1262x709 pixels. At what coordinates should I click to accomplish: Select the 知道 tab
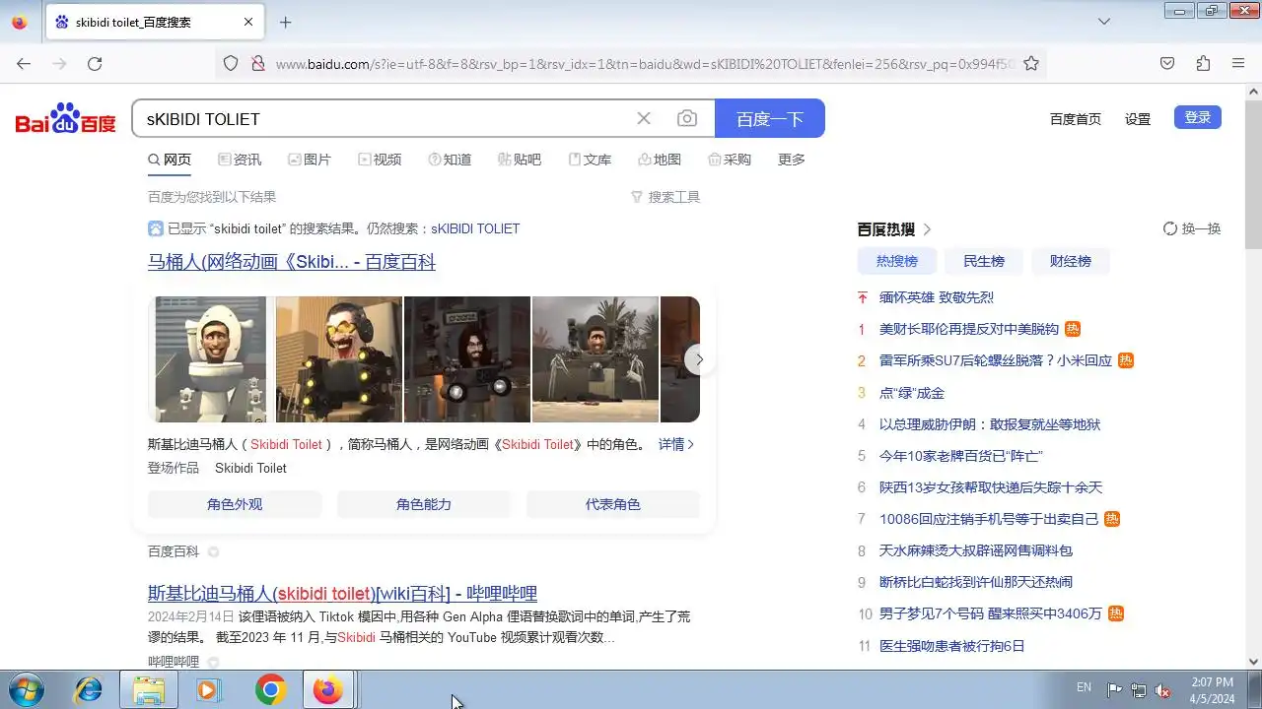[x=450, y=160]
